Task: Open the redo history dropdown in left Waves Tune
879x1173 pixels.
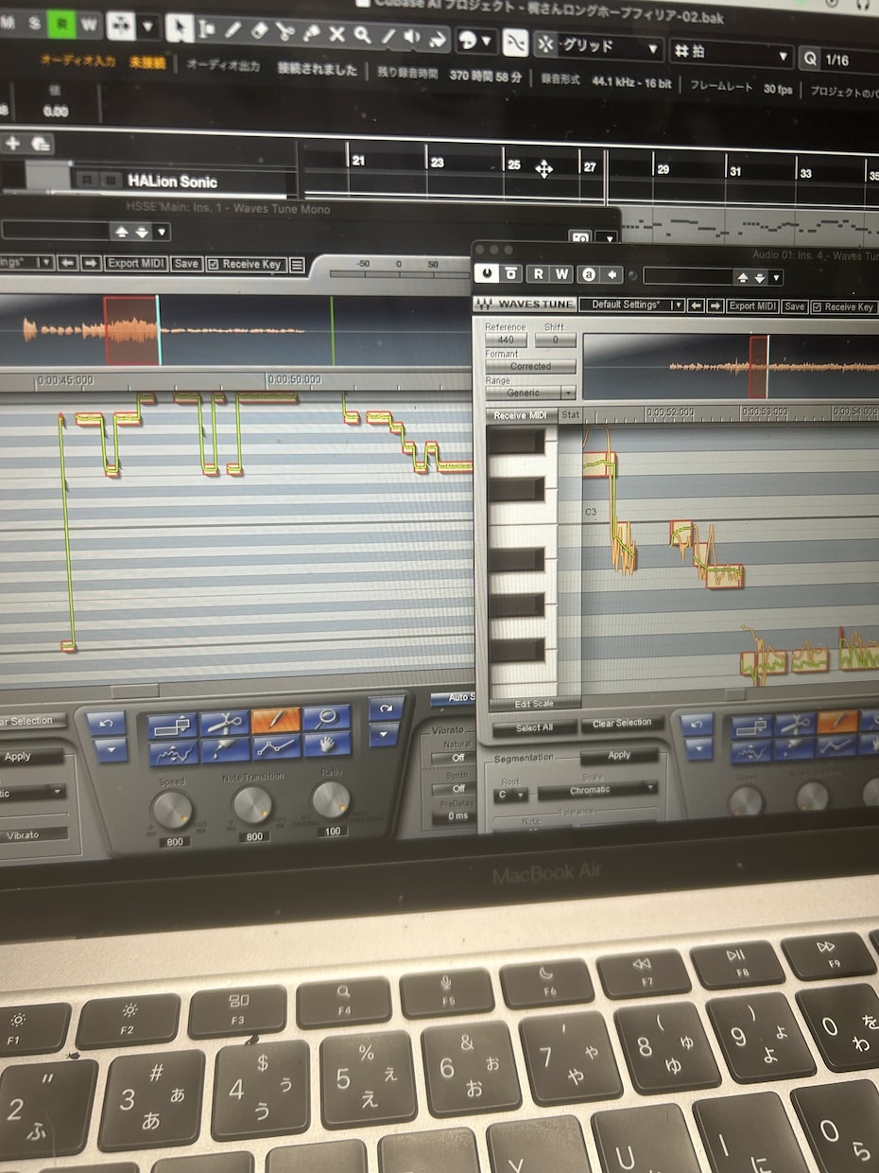Action: point(385,735)
